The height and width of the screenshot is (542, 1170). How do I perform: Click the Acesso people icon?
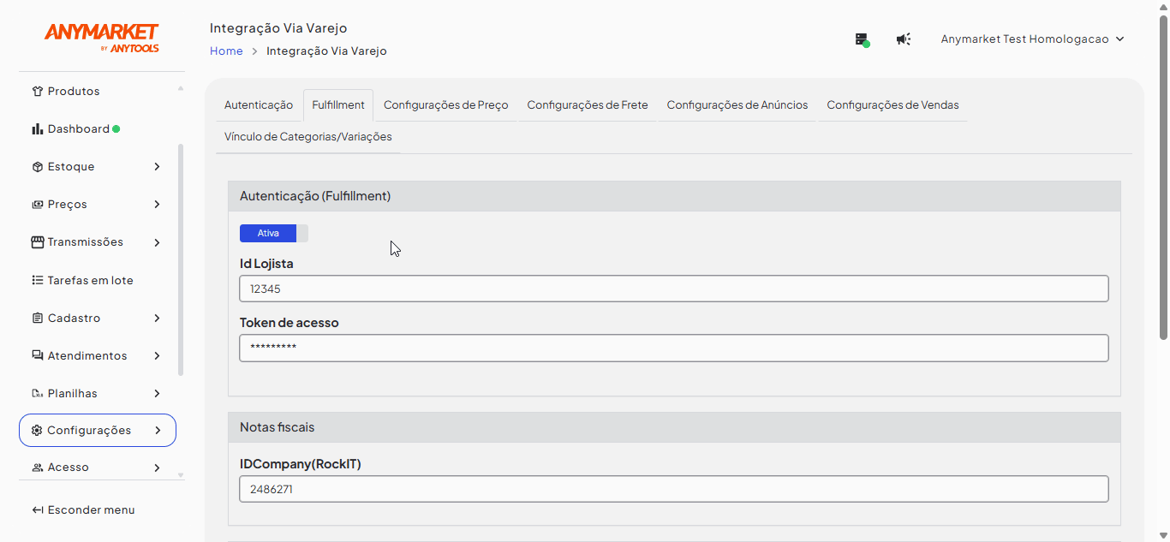pos(37,468)
